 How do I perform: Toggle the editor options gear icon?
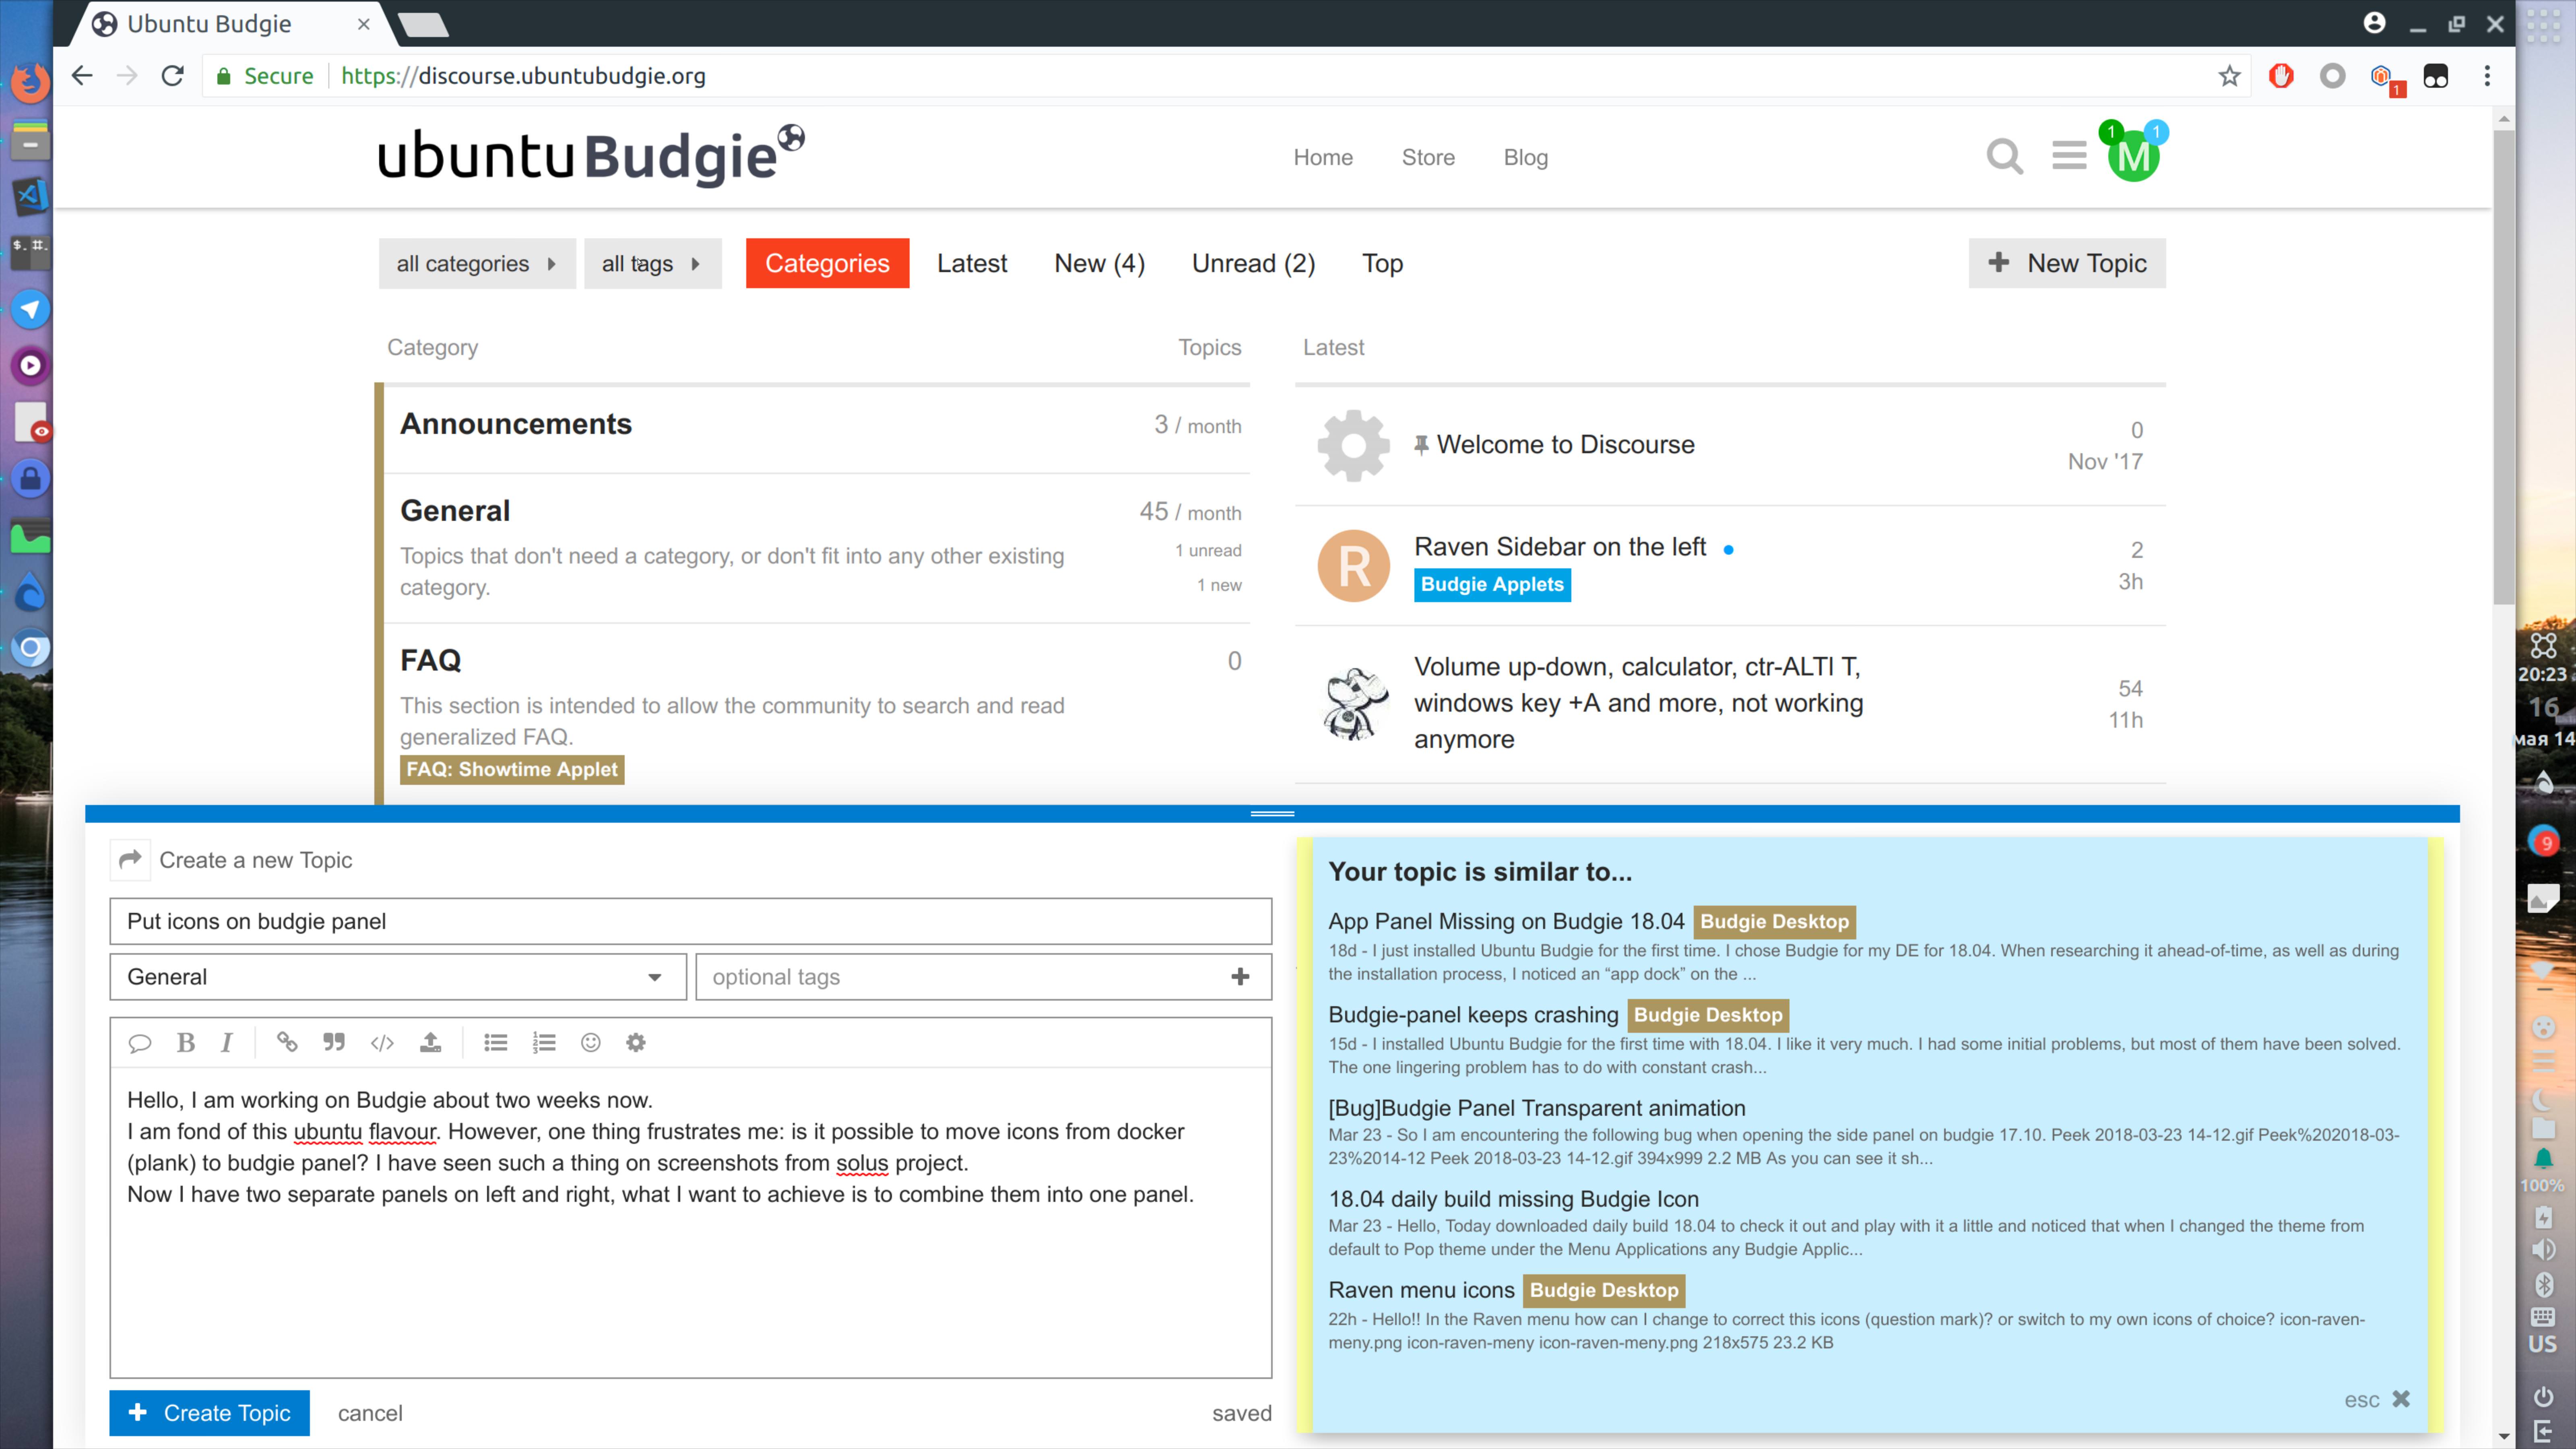coord(636,1043)
